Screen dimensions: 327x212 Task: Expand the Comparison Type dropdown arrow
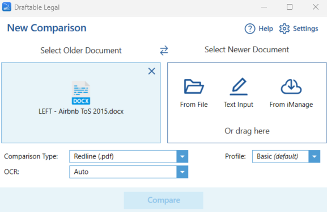pos(182,156)
